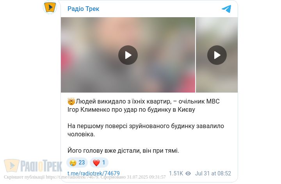Click the eye views icon
281x184 pixels.
pos(188,173)
